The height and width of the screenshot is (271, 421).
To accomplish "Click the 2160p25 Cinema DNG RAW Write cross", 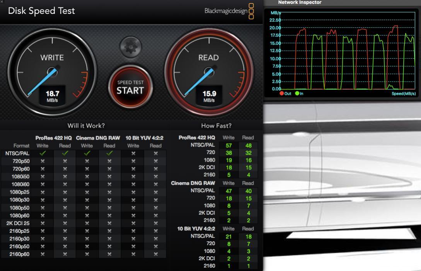I will click(87, 231).
